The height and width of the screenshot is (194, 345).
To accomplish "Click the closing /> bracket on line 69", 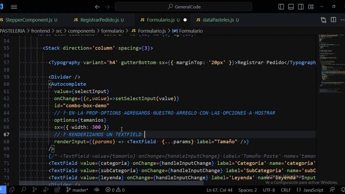I will click(x=51, y=149).
